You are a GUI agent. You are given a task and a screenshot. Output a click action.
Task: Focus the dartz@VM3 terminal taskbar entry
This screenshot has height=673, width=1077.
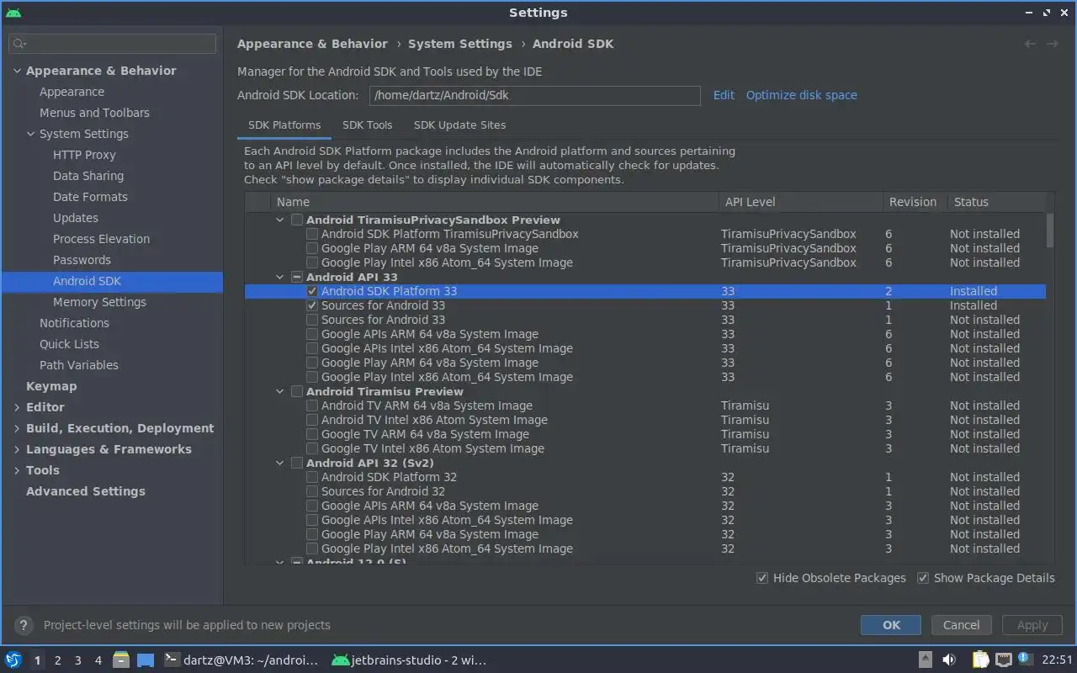(x=241, y=660)
